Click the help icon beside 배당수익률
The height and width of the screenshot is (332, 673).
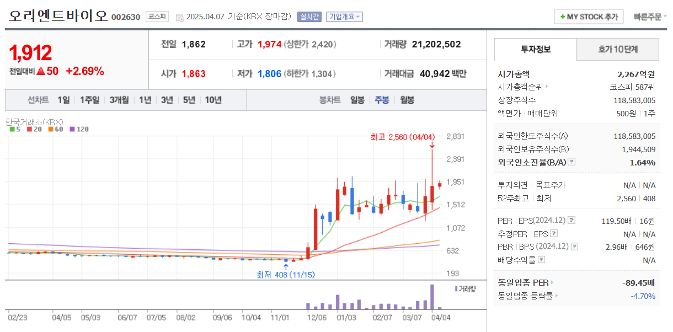(542, 260)
